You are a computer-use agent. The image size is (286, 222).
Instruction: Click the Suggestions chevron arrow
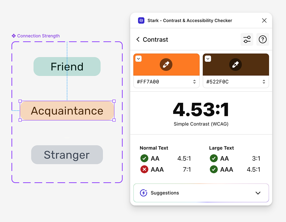coord(258,193)
